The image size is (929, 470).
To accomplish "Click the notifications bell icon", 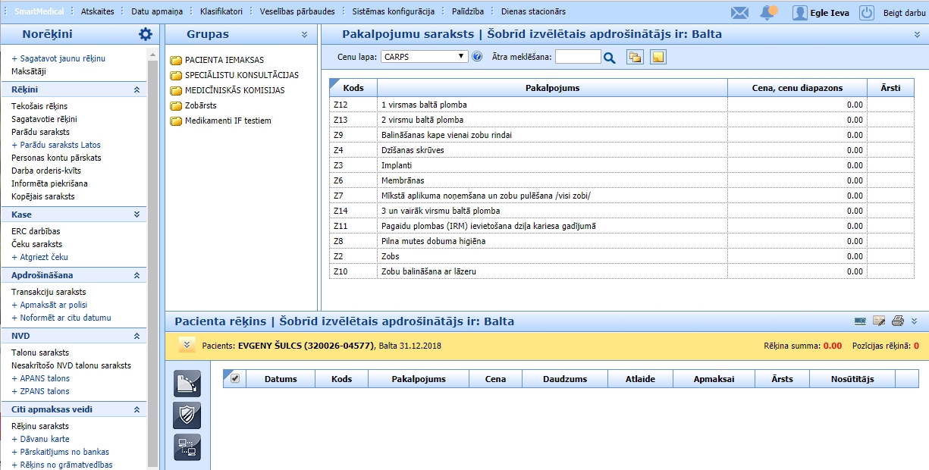I will pyautogui.click(x=769, y=12).
